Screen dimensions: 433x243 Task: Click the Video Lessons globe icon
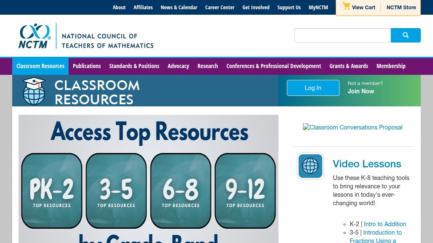[x=310, y=166]
